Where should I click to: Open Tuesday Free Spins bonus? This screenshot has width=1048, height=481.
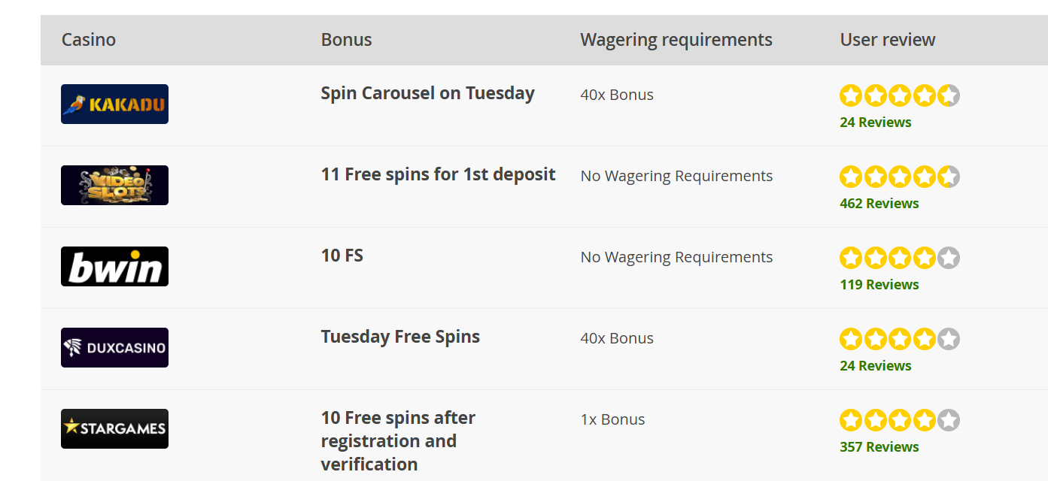click(x=400, y=337)
